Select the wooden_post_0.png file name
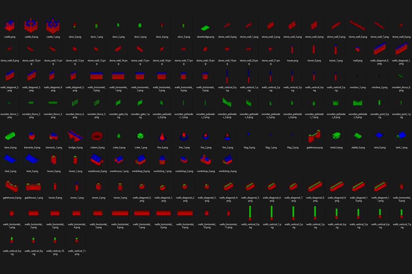Image resolution: width=412 pixels, height=274 pixels. (x=379, y=115)
